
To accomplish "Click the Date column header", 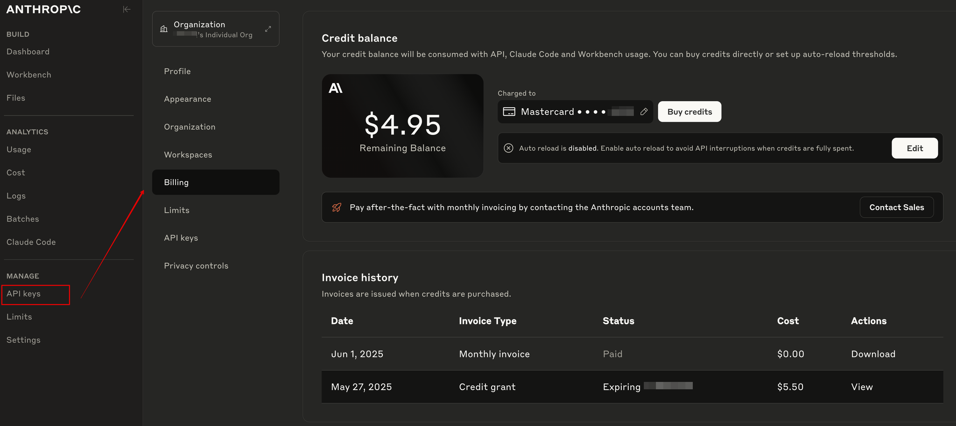I will click(342, 321).
